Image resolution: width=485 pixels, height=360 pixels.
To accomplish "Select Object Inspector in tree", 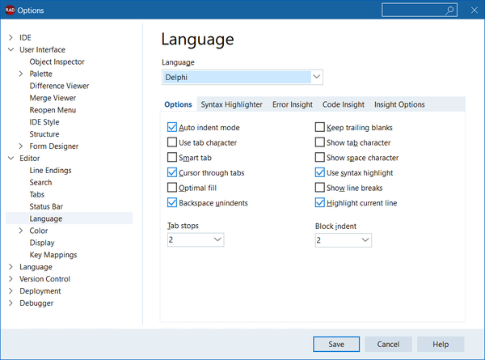I will click(57, 61).
